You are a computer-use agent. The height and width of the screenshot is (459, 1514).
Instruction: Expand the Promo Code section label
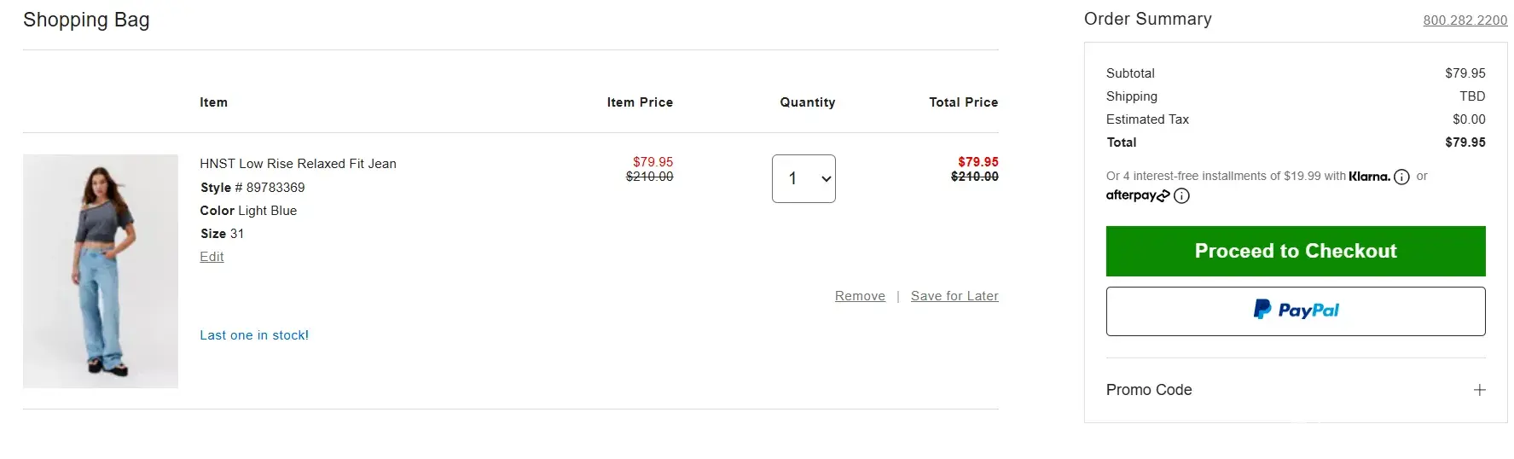[1149, 390]
